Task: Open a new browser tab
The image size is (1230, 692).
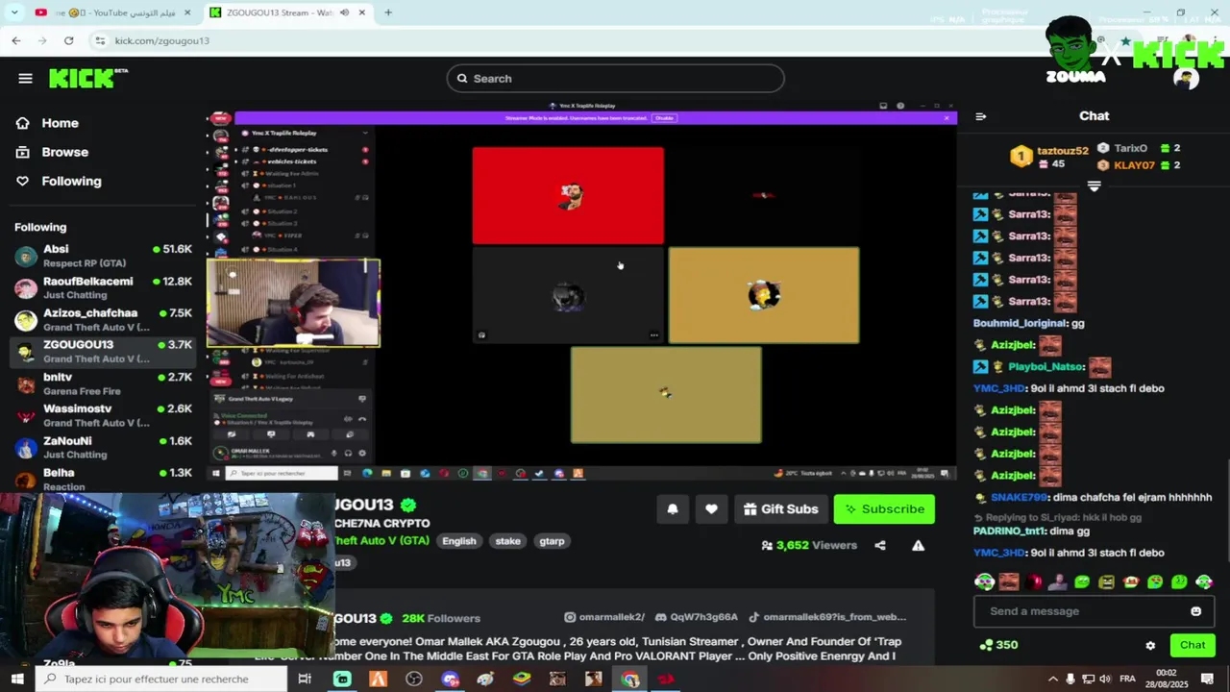Action: [x=388, y=12]
